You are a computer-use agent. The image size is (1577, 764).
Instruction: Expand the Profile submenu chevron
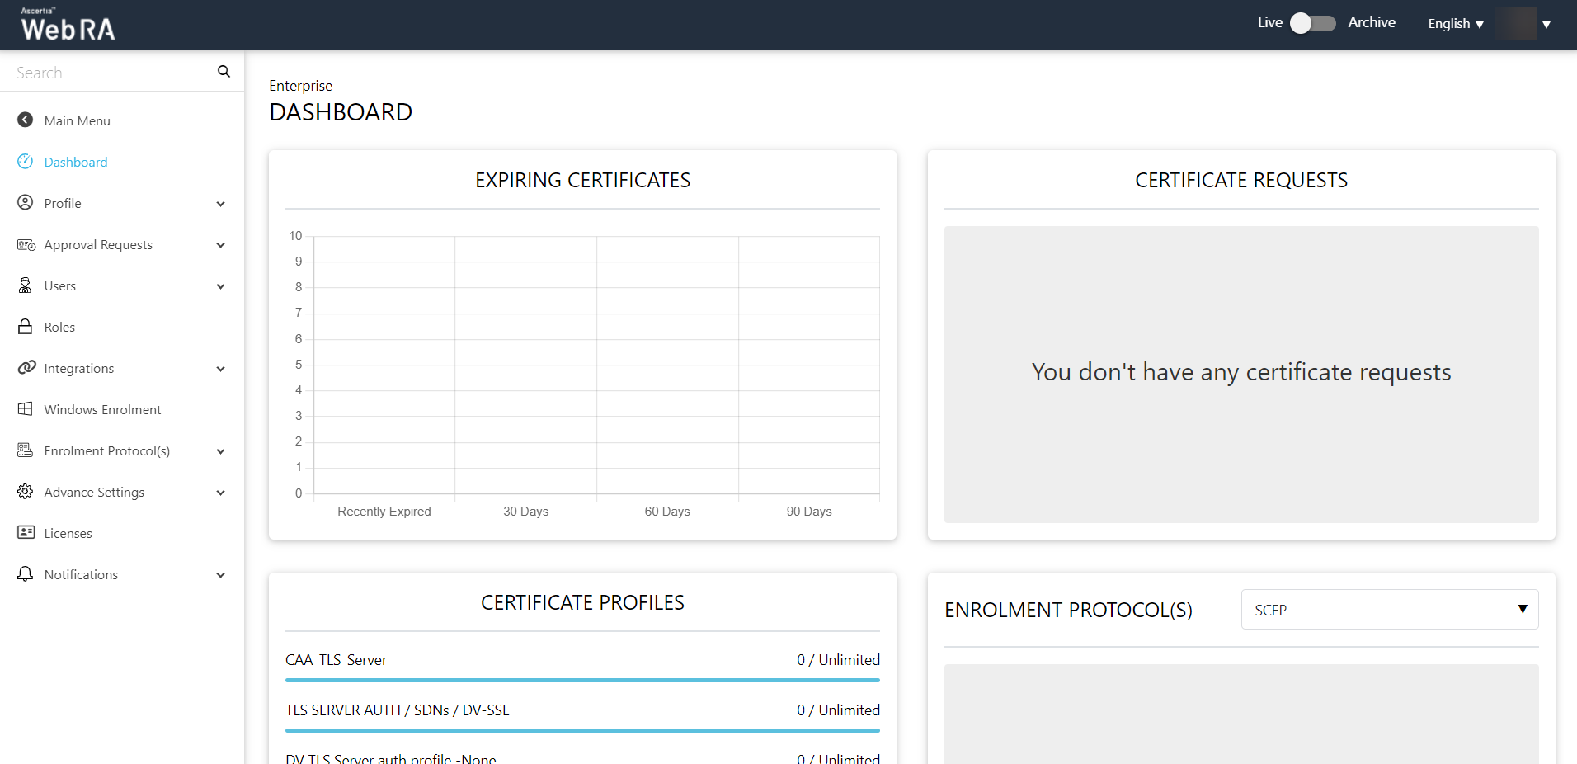[x=220, y=204]
